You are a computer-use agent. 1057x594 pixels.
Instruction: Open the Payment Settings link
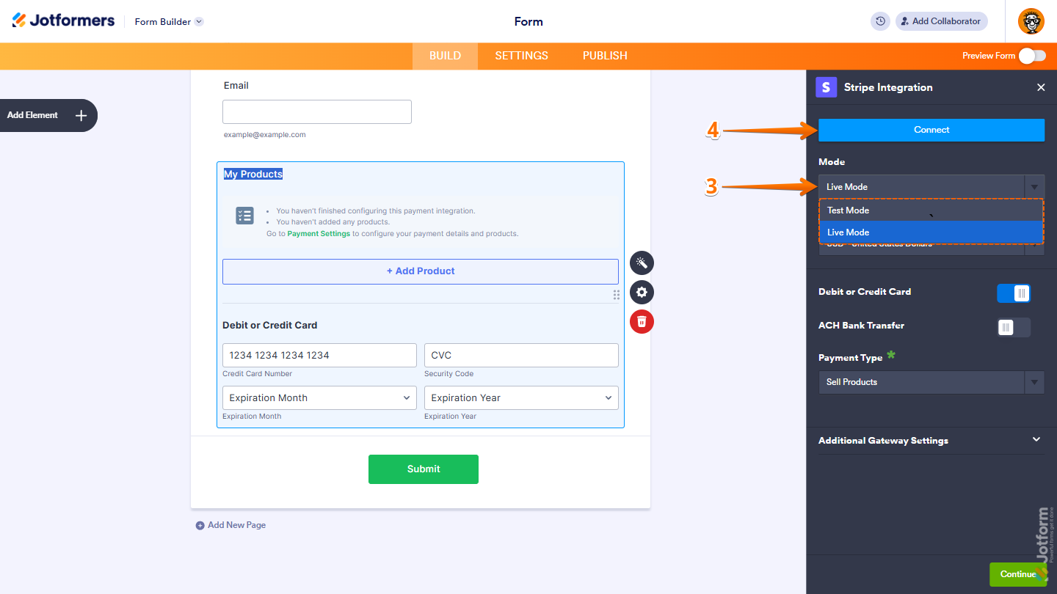pyautogui.click(x=319, y=234)
